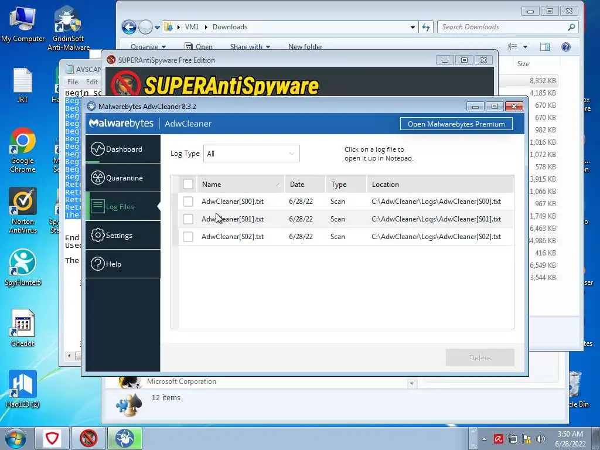Click New folder in Explorer toolbar
Viewport: 600px width, 450px height.
pos(305,46)
